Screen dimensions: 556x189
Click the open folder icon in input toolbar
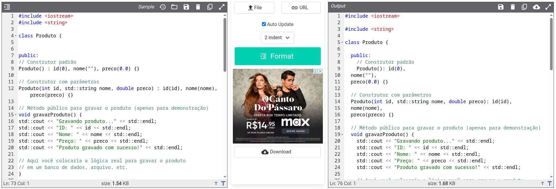click(174, 7)
